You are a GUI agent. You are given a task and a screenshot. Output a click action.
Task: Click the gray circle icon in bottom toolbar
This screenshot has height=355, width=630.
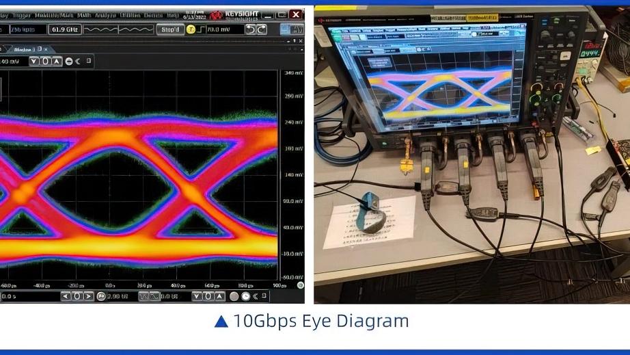(x=234, y=296)
